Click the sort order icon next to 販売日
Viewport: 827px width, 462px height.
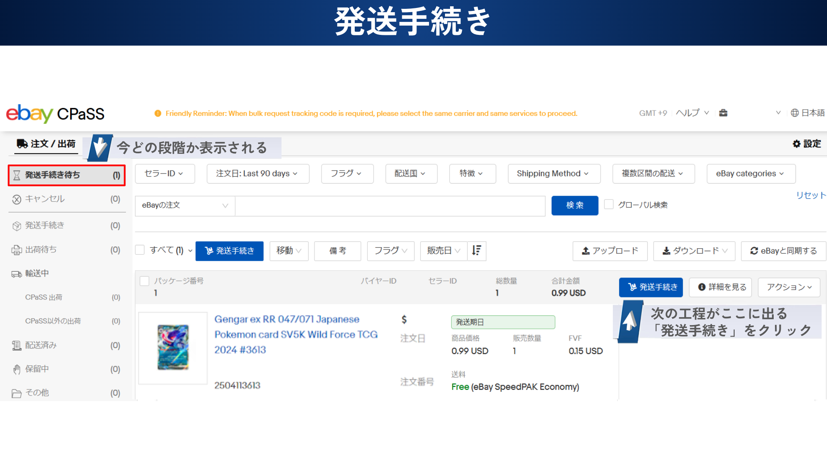point(476,251)
